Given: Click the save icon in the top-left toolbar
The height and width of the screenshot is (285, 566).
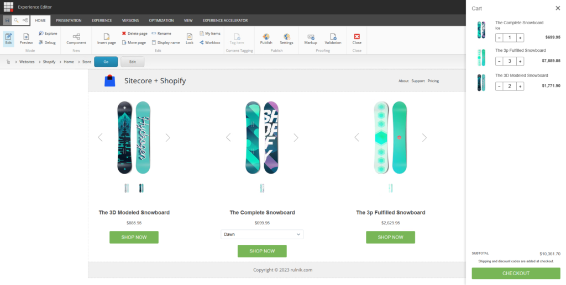Looking at the screenshot, I should pos(7,20).
